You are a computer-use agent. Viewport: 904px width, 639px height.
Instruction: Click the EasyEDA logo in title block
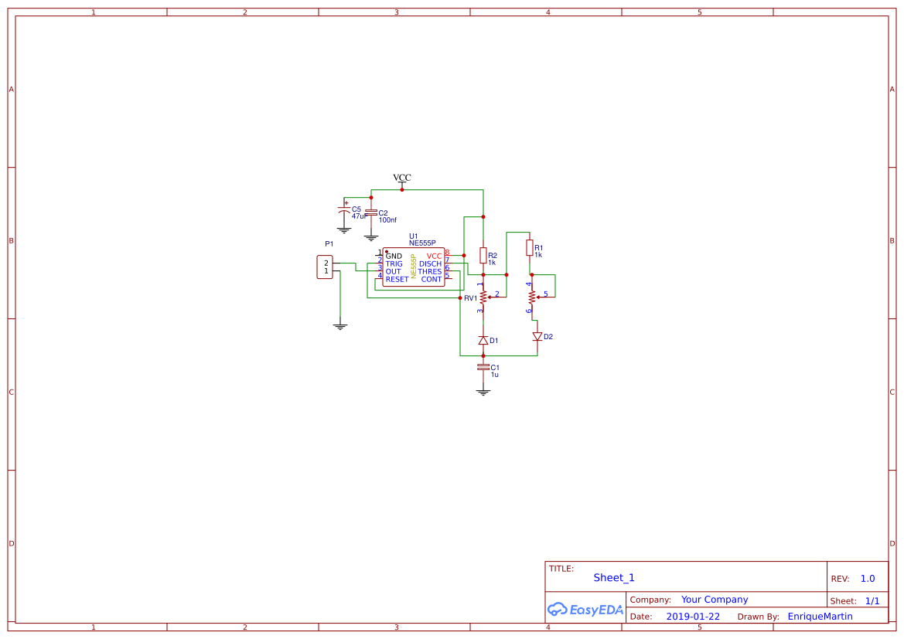coord(585,610)
